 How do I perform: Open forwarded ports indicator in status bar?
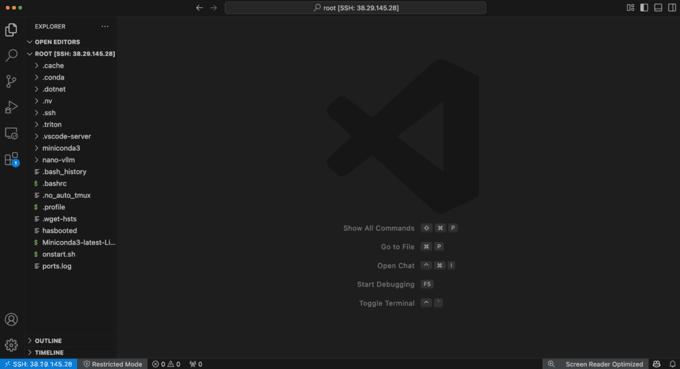tap(196, 364)
